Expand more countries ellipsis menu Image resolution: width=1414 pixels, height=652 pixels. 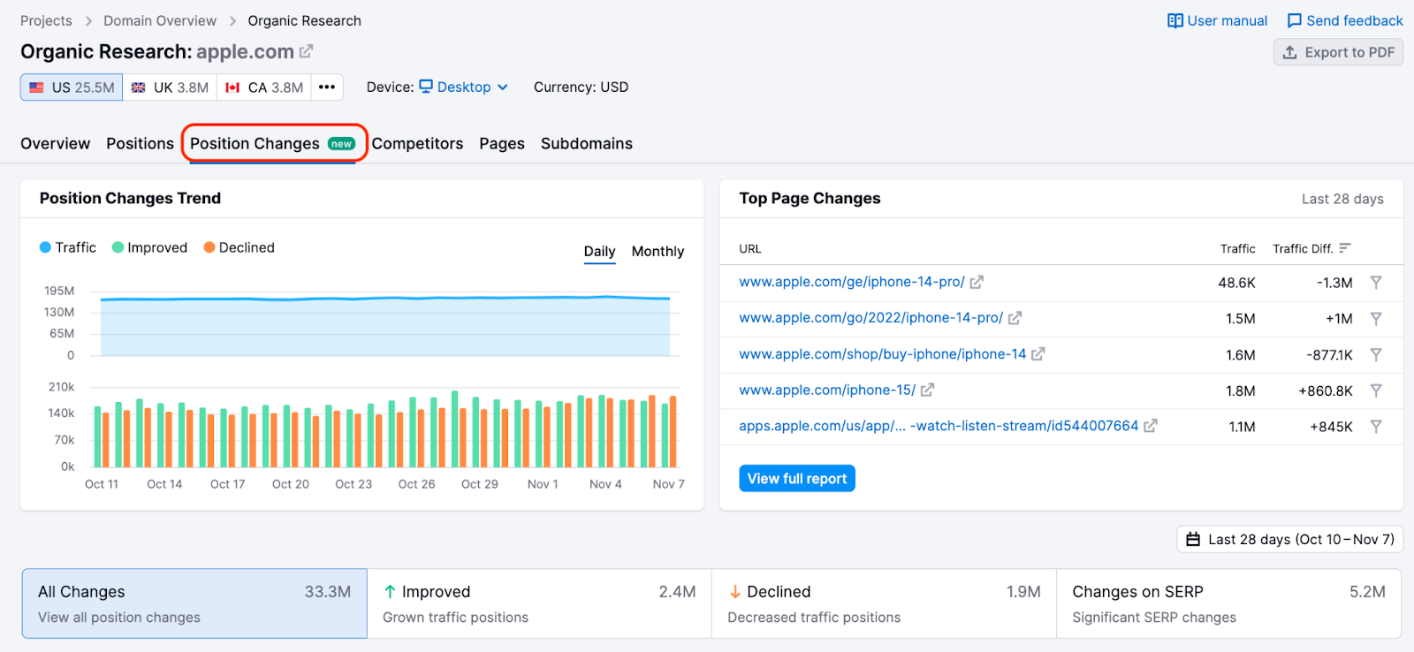(327, 87)
